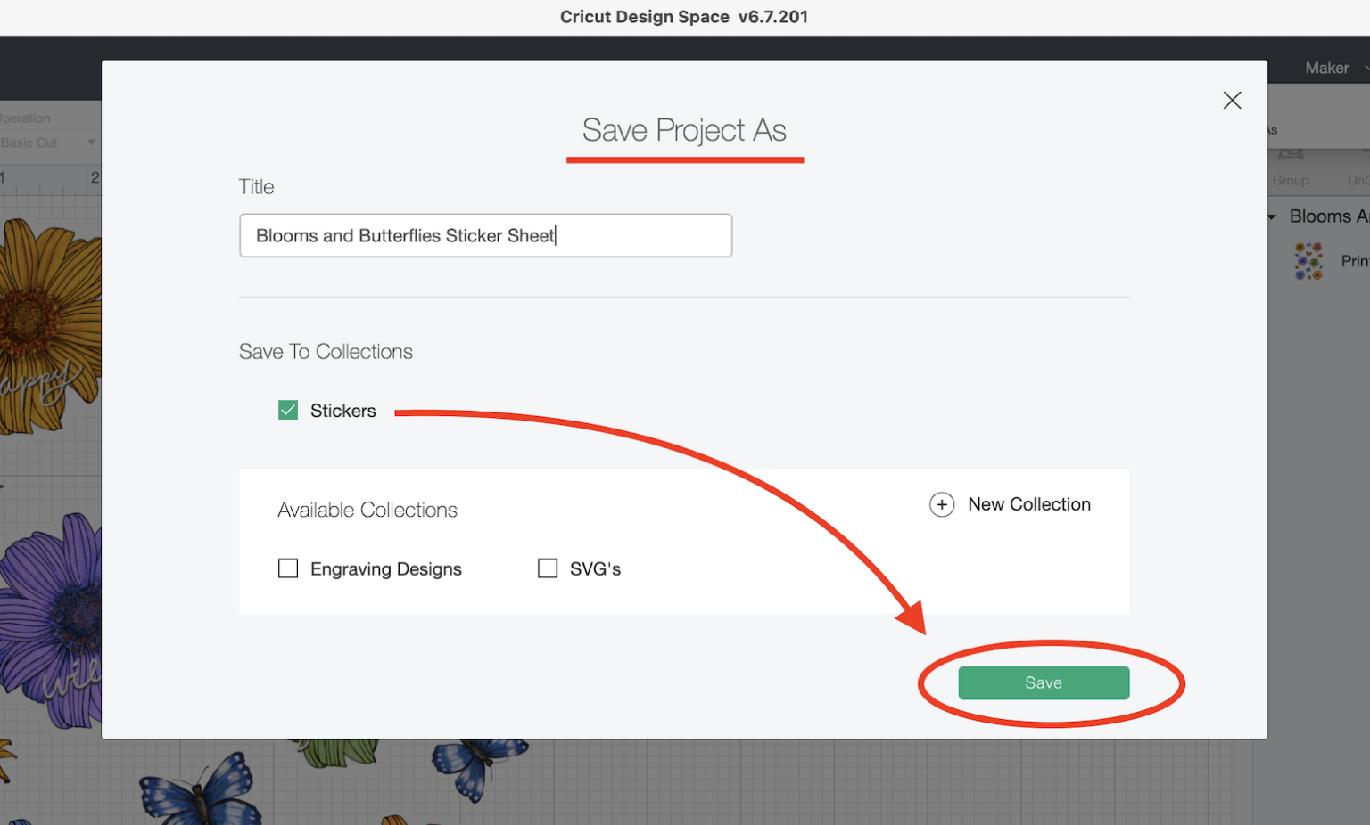Check the Engraving Designs checkbox

pos(288,568)
